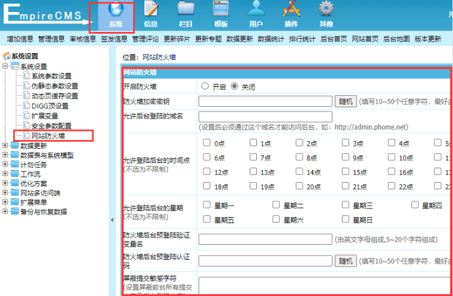Image resolution: width=453 pixels, height=296 pixels.
Task: Open the 网站防火墙 breadcrumb link
Action: tap(159, 57)
